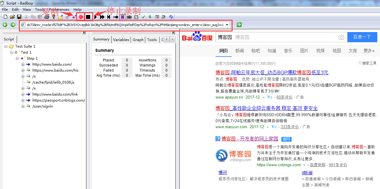The image size is (380, 189).
Task: Expand the /user/signin request
Action: tap(23, 106)
